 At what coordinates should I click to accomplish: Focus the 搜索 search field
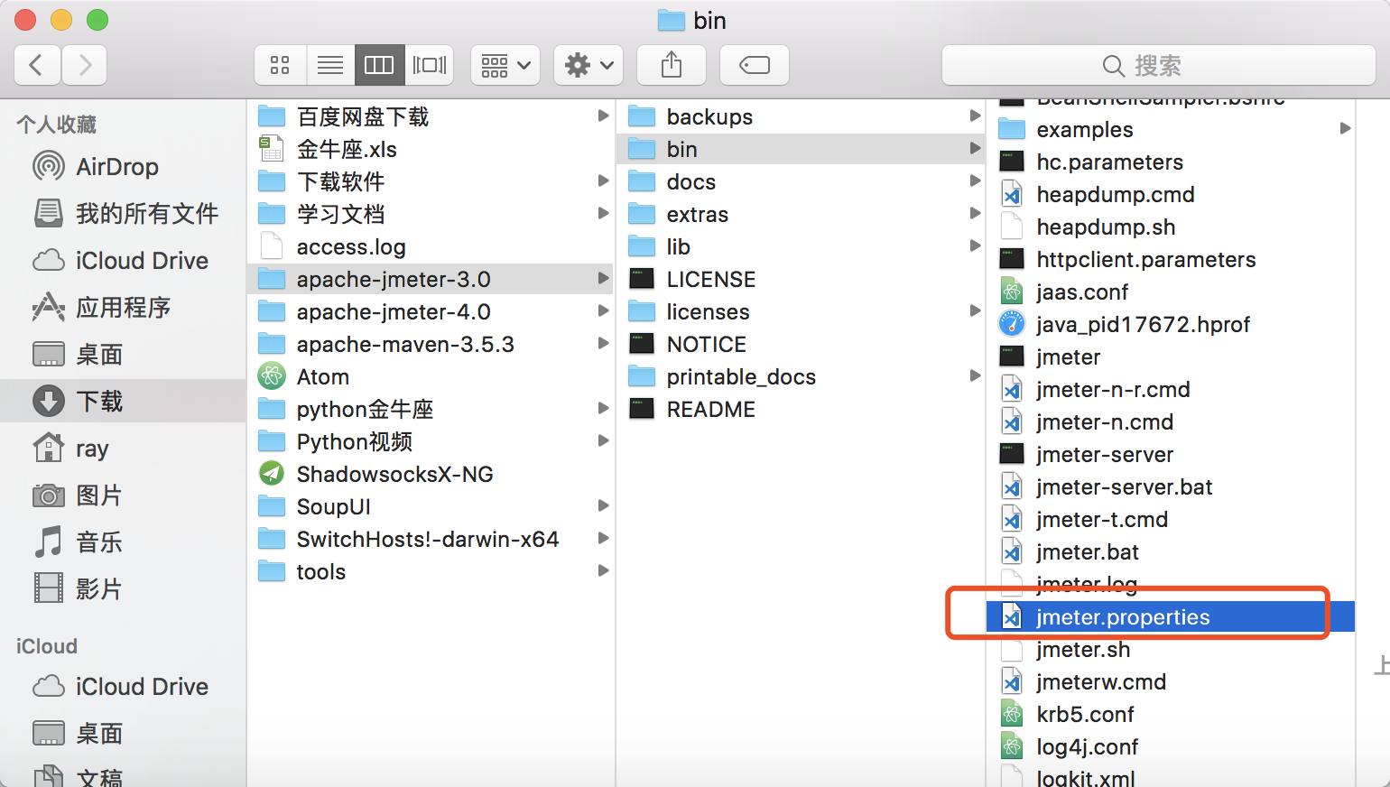coord(1159,65)
